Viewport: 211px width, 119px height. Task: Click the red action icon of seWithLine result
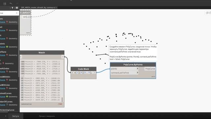pyautogui.click(x=7, y=88)
